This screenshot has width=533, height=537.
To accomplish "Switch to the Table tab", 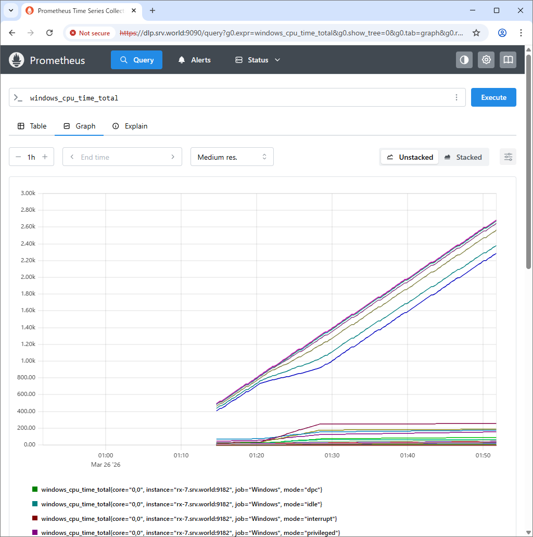I will (x=32, y=126).
